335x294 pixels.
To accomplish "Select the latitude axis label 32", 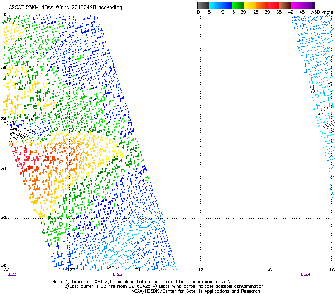I will point(4,218).
